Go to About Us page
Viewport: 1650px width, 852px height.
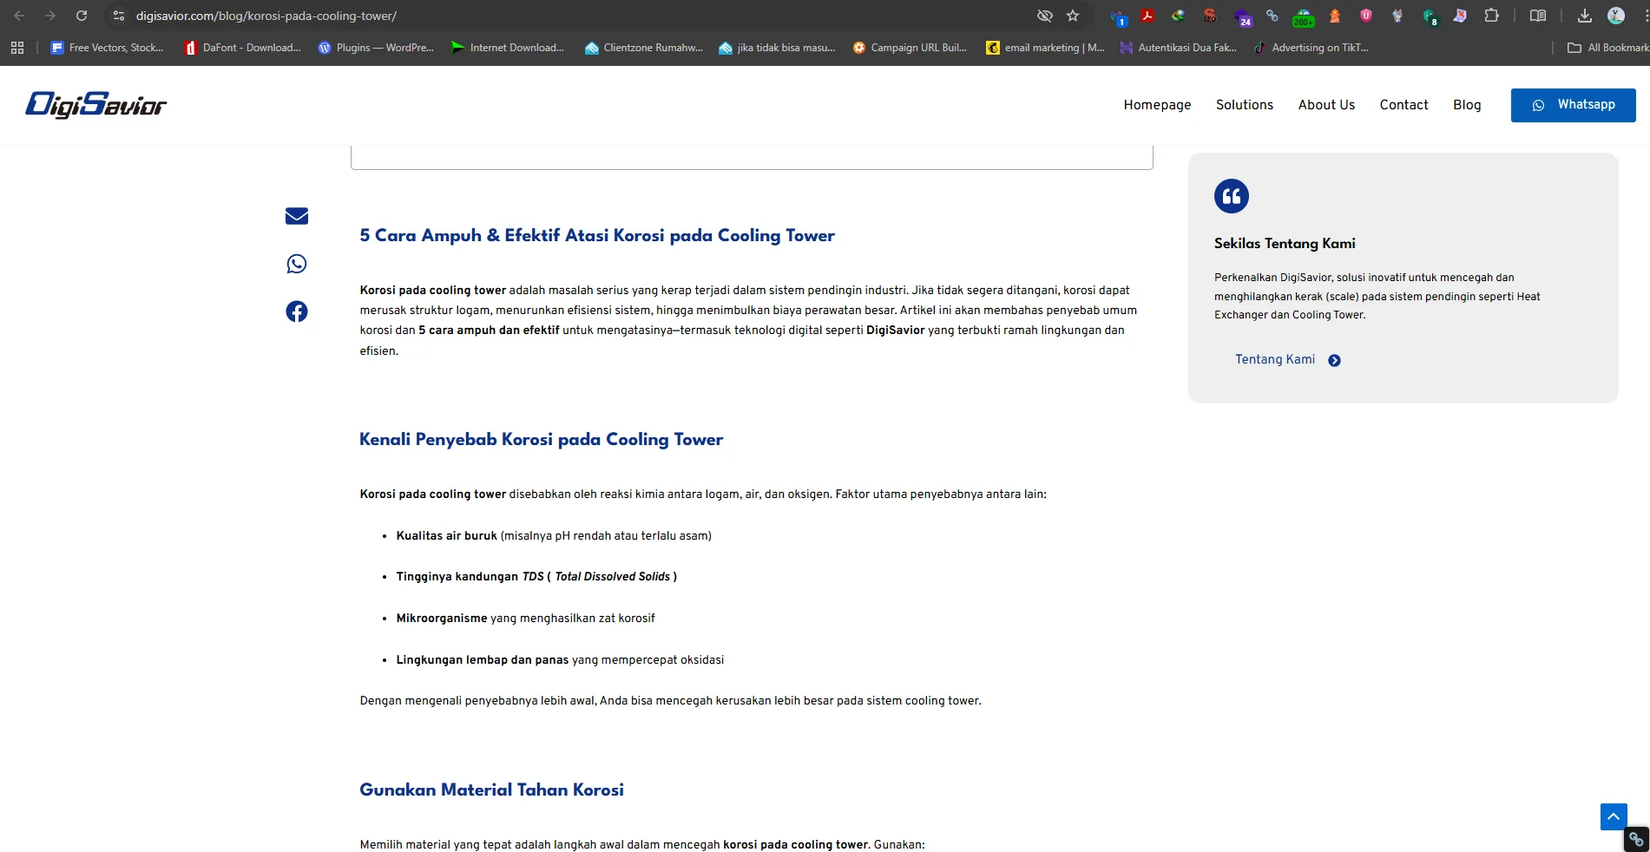tap(1326, 105)
